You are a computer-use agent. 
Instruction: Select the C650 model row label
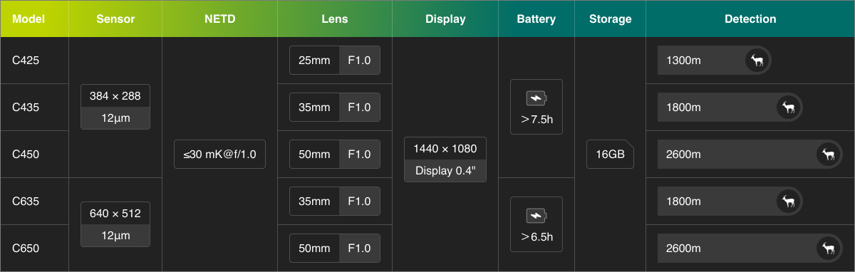(x=26, y=249)
